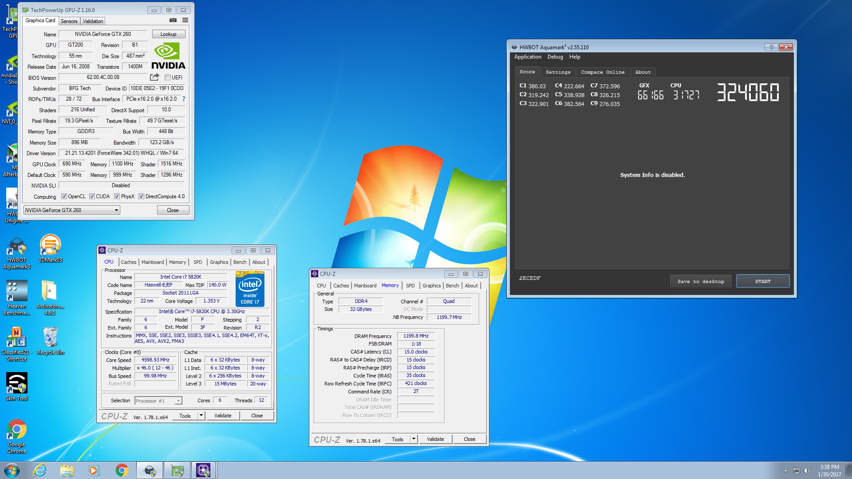Toggle the CUDA checkbox

tap(92, 196)
